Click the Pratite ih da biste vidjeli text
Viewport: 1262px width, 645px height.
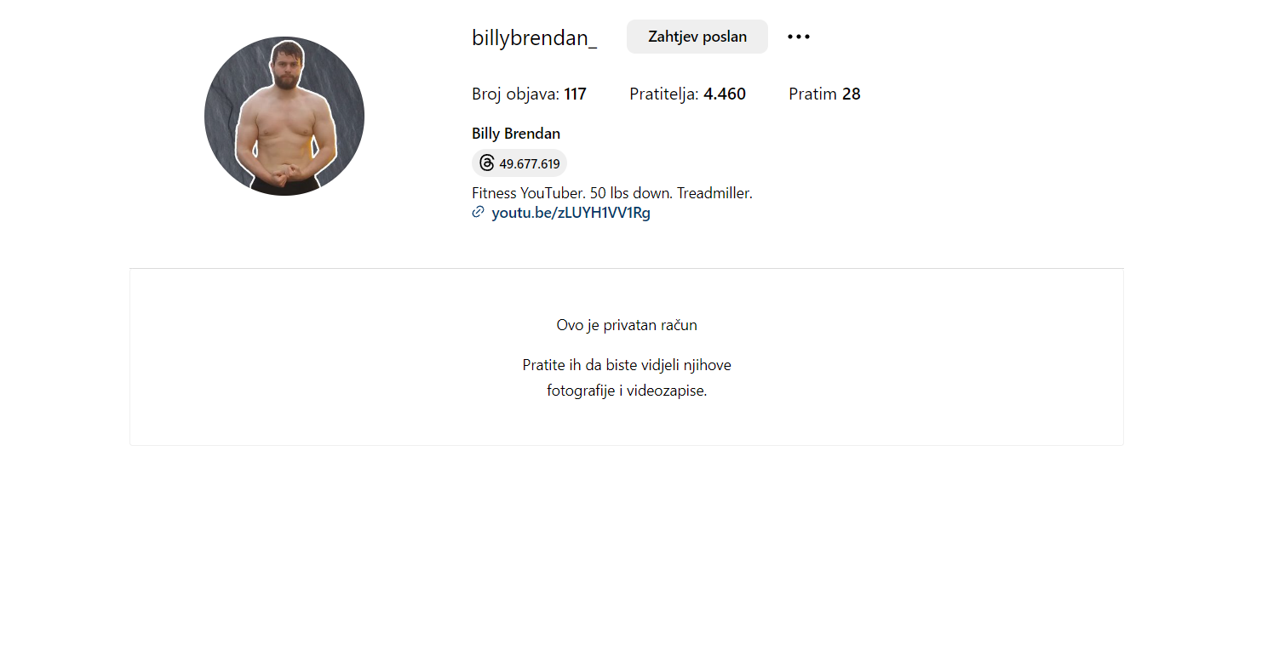point(627,365)
